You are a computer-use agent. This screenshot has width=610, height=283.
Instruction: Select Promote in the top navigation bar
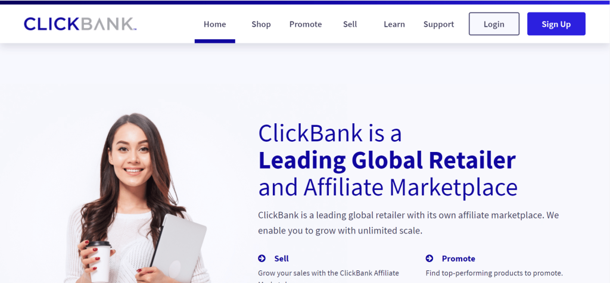306,24
